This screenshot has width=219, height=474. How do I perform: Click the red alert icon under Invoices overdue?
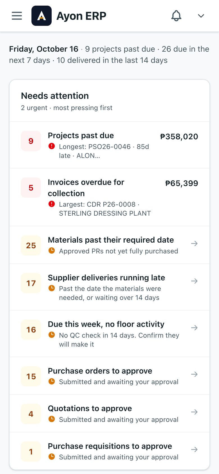point(52,204)
